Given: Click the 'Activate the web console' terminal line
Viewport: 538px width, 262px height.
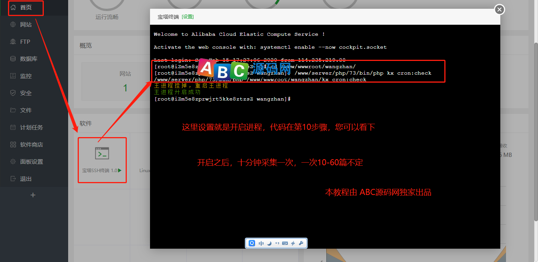Looking at the screenshot, I should point(270,47).
